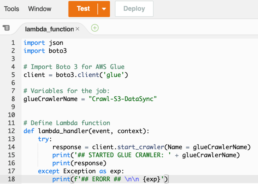Open a new editor tab with the plus icon

coord(95,28)
